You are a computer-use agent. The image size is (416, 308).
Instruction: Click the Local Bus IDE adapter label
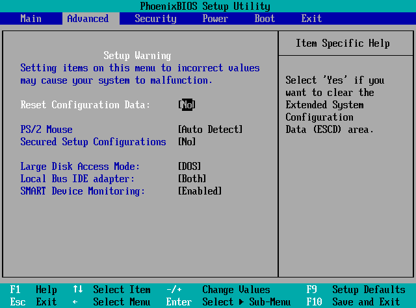point(77,178)
